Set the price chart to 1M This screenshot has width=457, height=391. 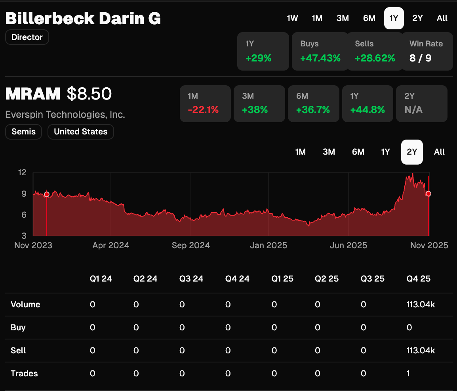point(300,152)
